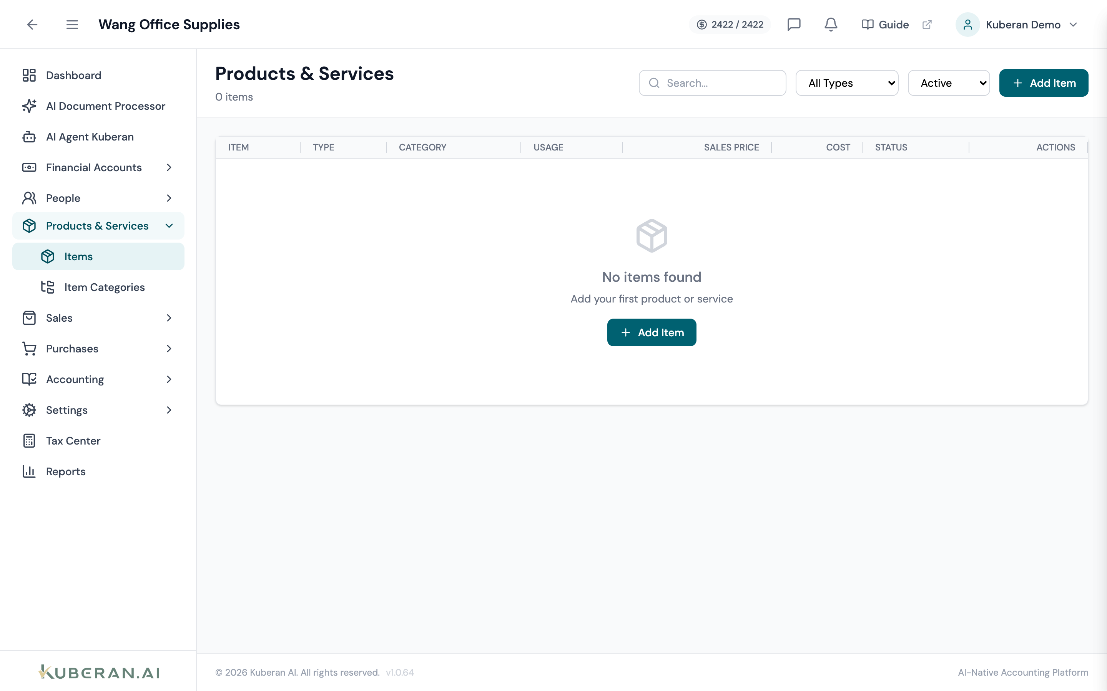The height and width of the screenshot is (691, 1107).
Task: Click the Purchases cart icon
Action: 29,348
